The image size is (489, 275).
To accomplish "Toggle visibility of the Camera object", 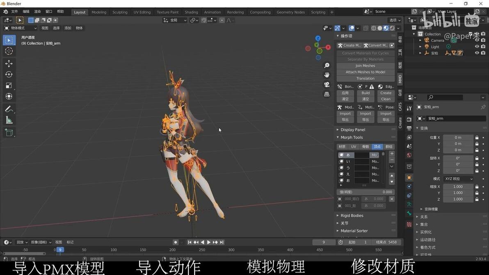I will [x=477, y=40].
